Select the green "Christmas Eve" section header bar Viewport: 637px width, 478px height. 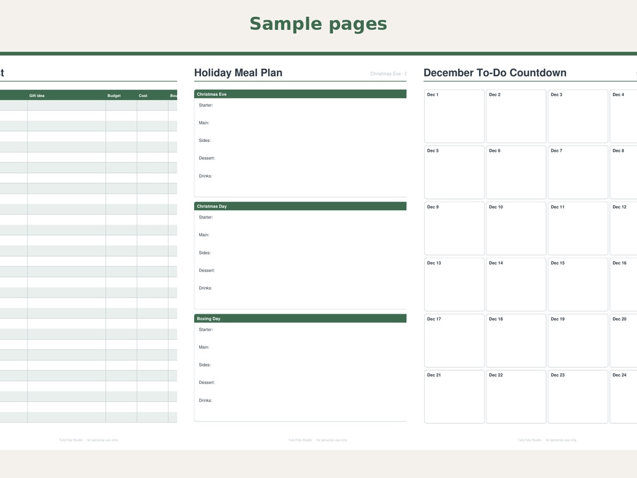(300, 94)
